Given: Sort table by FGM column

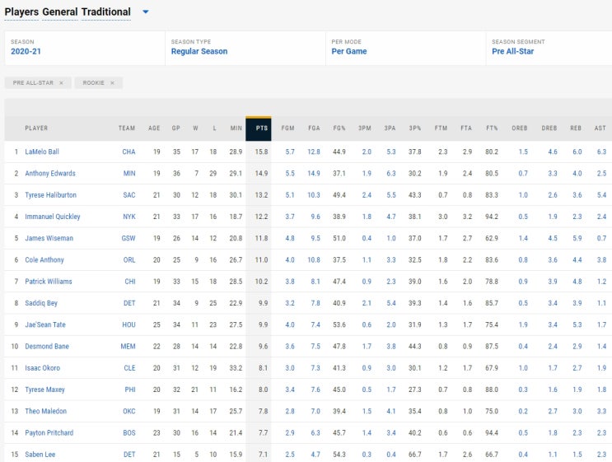Looking at the screenshot, I should tap(287, 128).
